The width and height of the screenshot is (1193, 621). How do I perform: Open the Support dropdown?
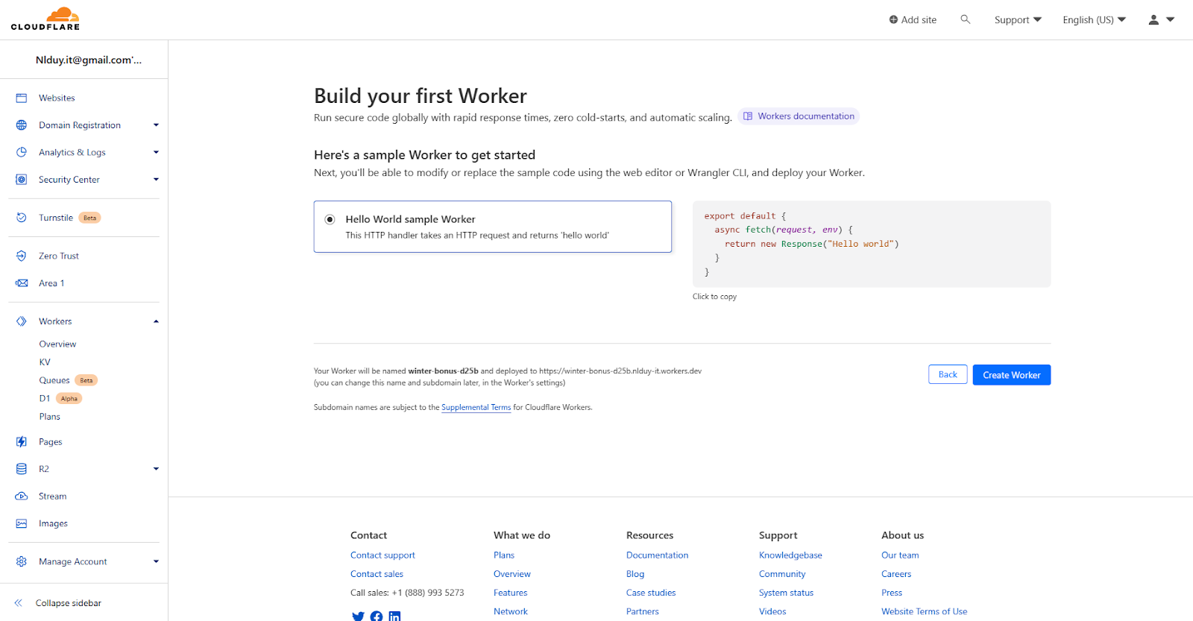(x=1018, y=20)
